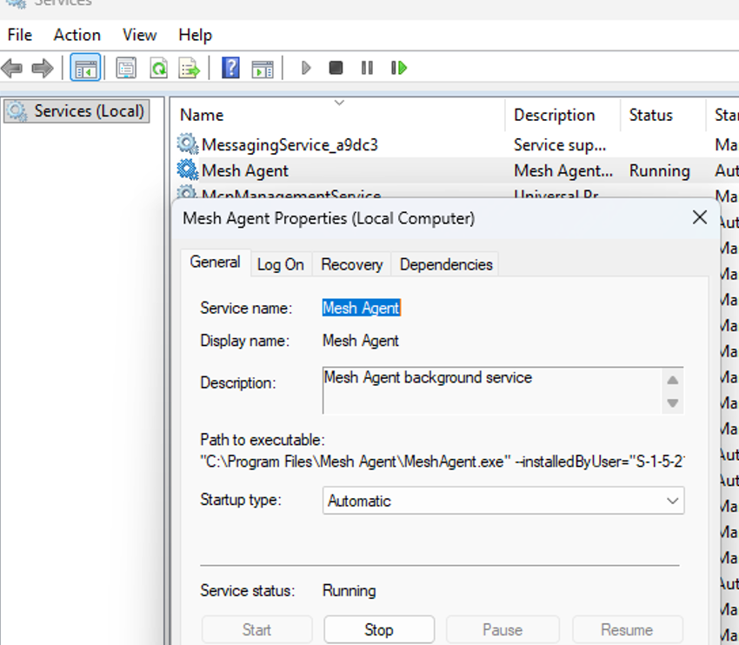Open the Help menu
The image size is (739, 645).
pyautogui.click(x=195, y=35)
